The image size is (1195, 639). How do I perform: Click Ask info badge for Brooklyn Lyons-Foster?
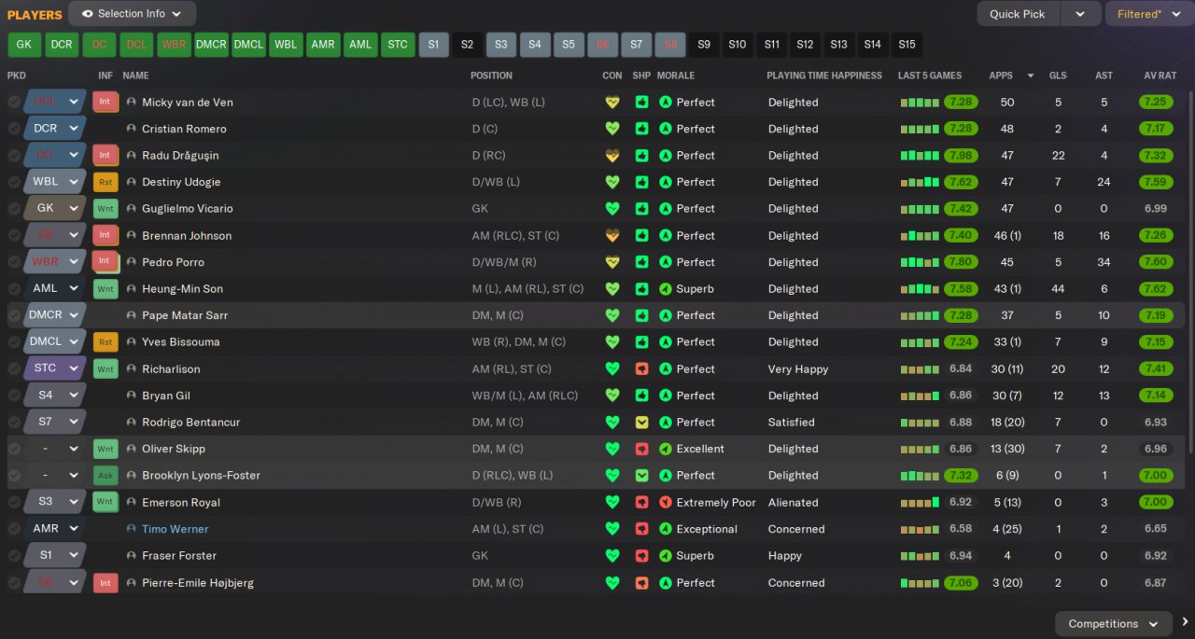click(105, 475)
